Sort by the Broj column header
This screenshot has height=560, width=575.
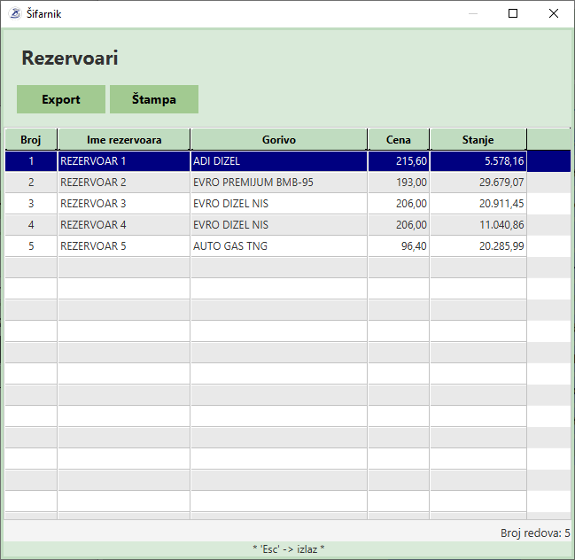pos(31,140)
